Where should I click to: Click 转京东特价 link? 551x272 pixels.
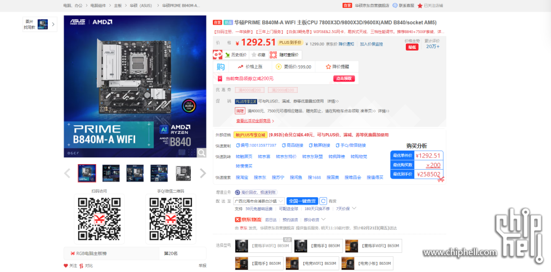[x=286, y=157]
